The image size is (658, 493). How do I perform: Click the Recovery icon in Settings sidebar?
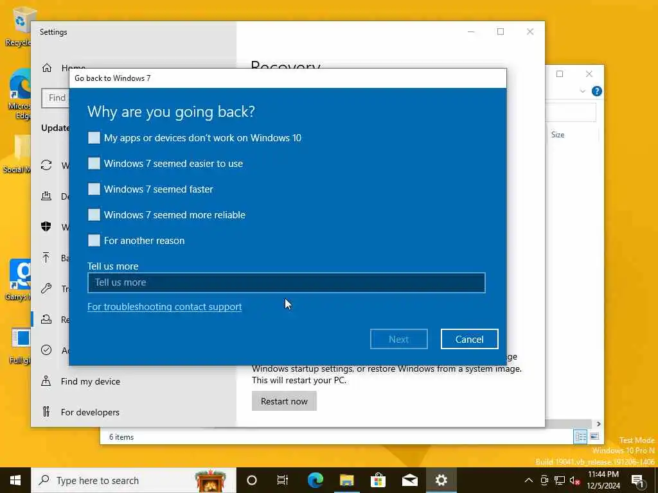pyautogui.click(x=46, y=320)
